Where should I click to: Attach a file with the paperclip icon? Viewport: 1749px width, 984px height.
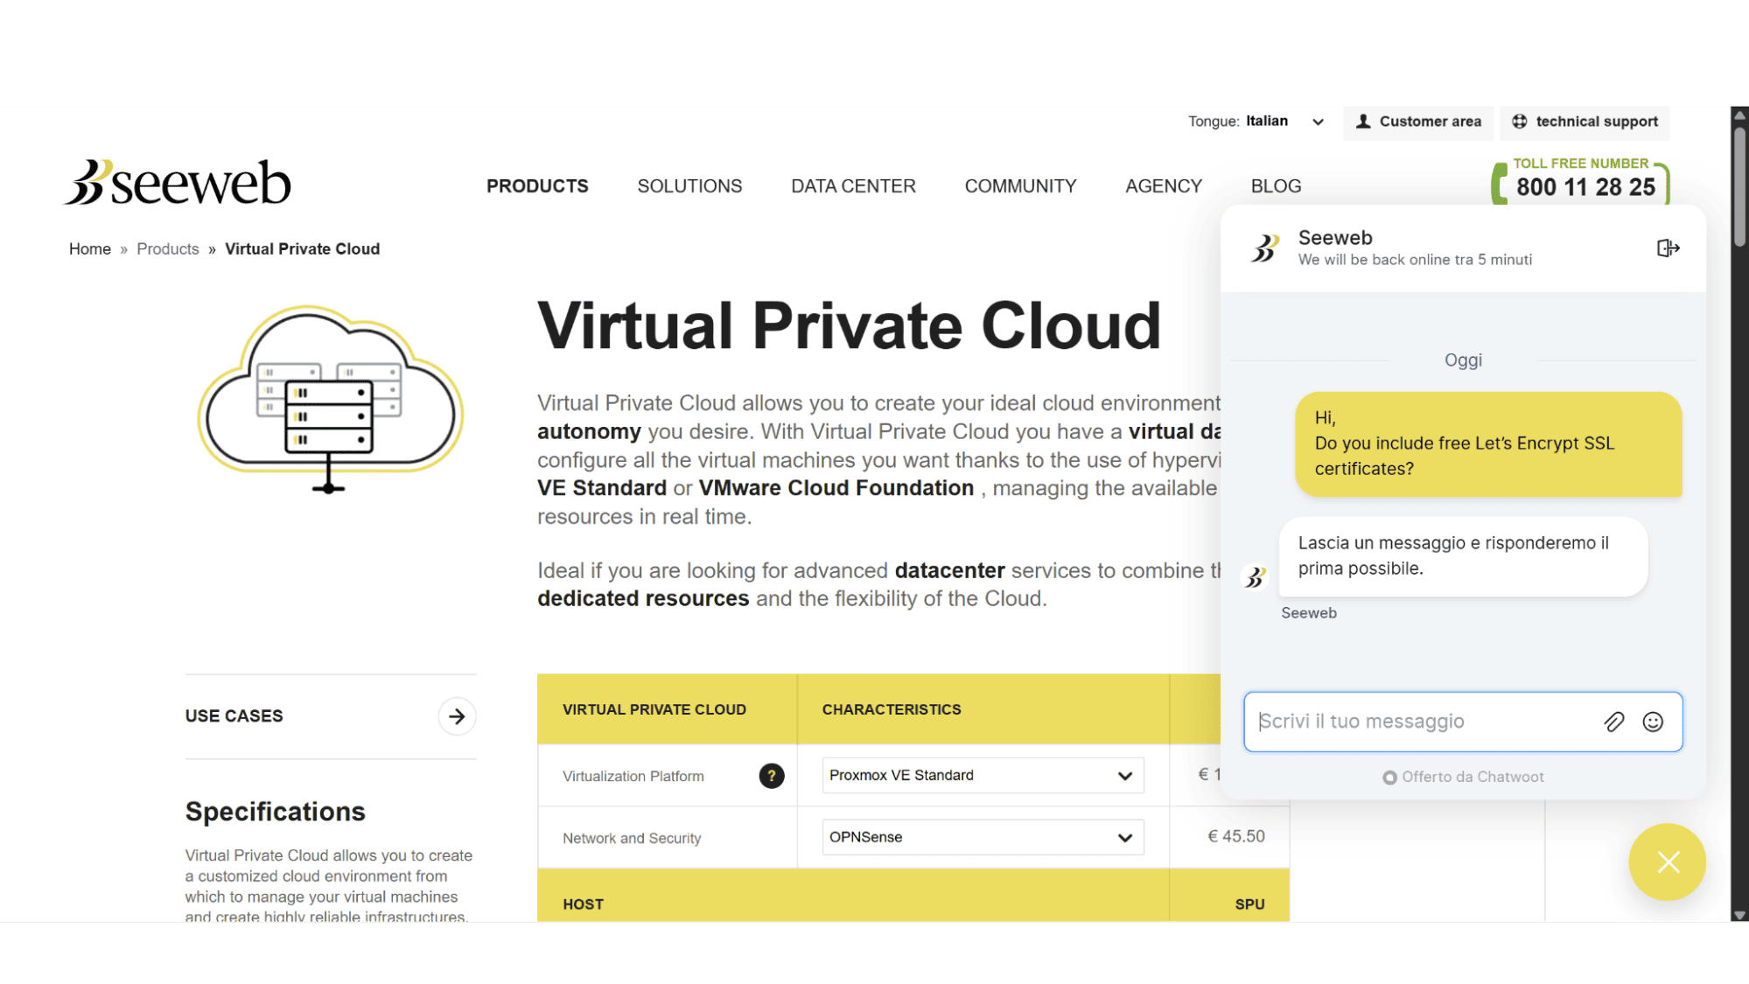coord(1613,722)
